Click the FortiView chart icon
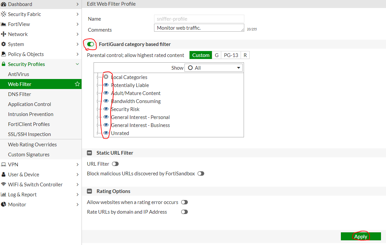386x245 pixels. point(4,24)
